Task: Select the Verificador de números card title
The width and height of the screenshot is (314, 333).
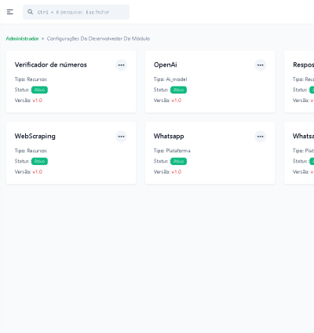Action: [x=51, y=64]
